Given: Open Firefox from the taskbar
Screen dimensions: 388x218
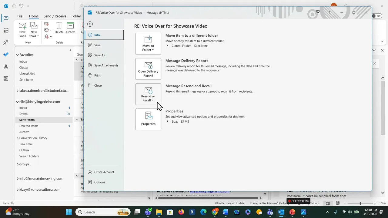Looking at the screenshot, I should pyautogui.click(x=181, y=212).
